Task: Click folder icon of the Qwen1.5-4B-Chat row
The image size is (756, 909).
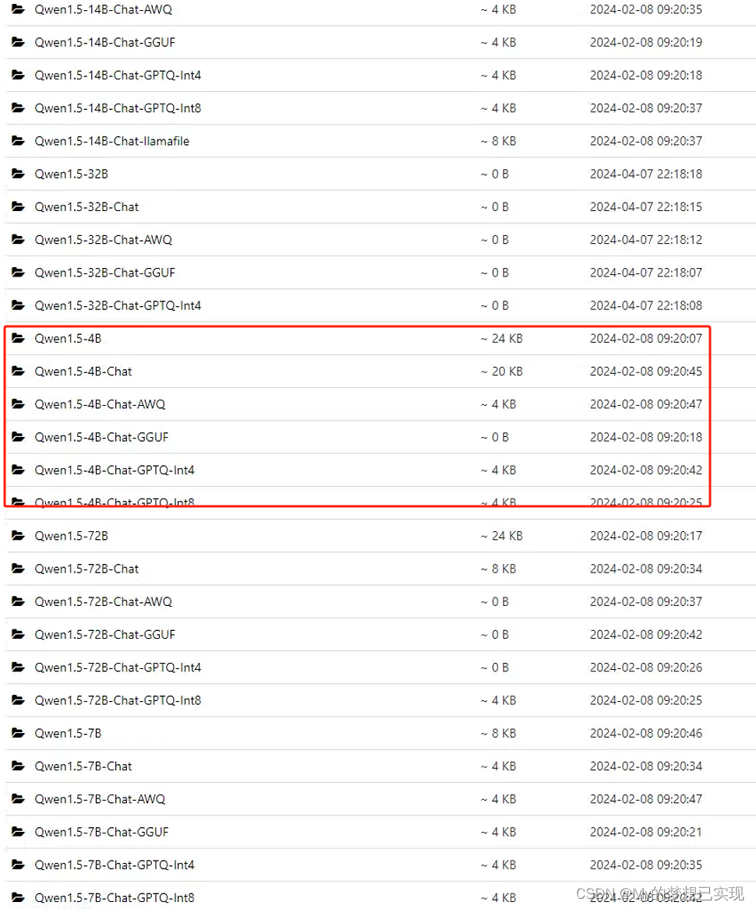Action: pos(18,371)
